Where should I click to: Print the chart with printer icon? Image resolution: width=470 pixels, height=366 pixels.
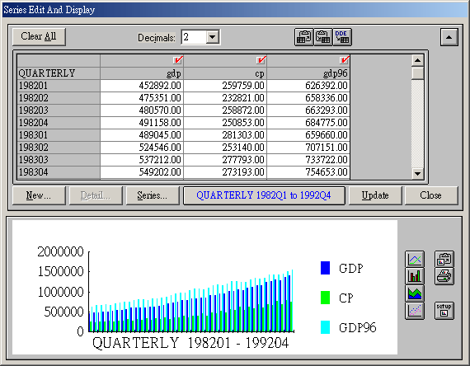(444, 276)
